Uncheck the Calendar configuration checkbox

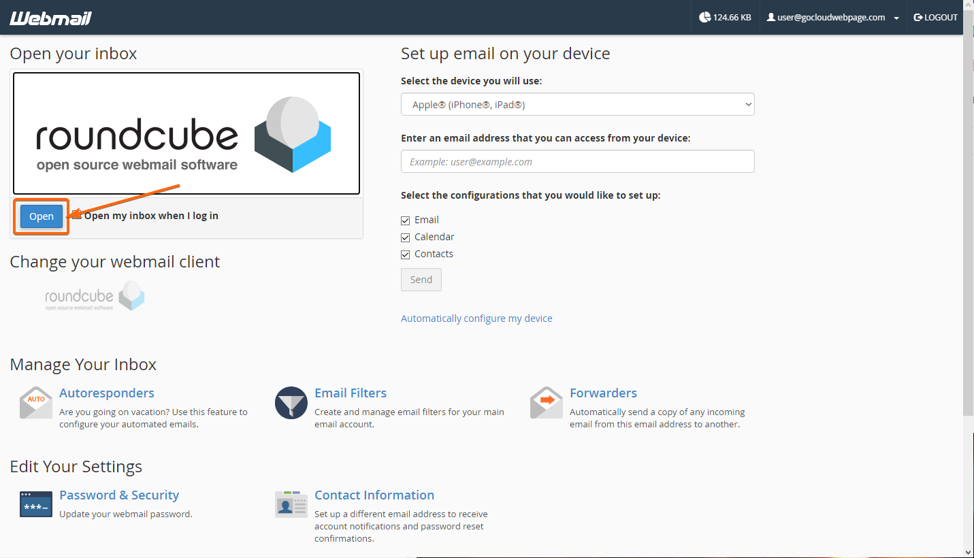(x=406, y=237)
